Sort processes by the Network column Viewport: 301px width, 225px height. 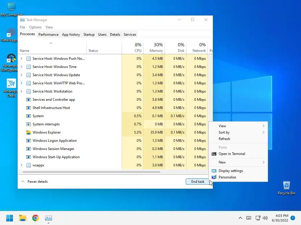[x=197, y=48]
